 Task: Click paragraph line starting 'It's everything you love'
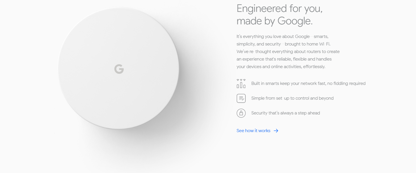coord(282,37)
